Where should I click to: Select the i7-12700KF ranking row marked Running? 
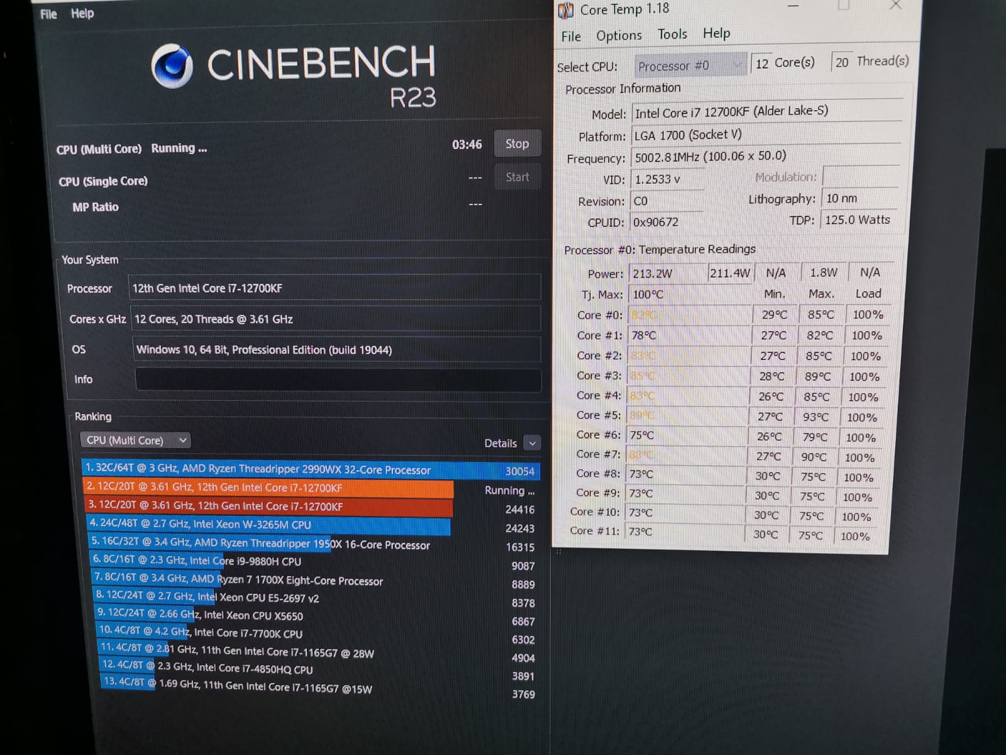pyautogui.click(x=311, y=488)
